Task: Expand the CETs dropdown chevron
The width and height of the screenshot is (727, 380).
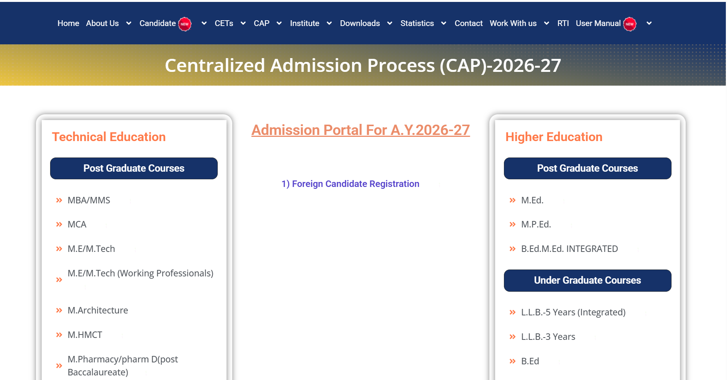Action: pos(243,23)
